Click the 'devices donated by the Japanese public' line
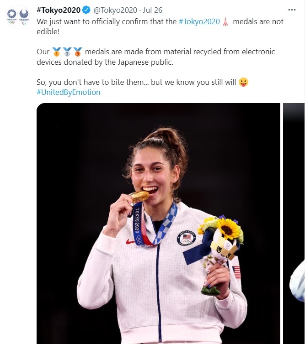305x344 pixels. point(105,62)
